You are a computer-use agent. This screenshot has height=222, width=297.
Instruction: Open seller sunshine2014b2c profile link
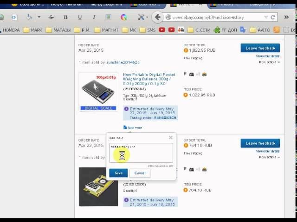coord(123,62)
